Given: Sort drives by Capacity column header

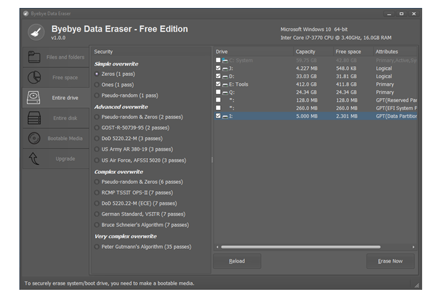Looking at the screenshot, I should (x=305, y=52).
